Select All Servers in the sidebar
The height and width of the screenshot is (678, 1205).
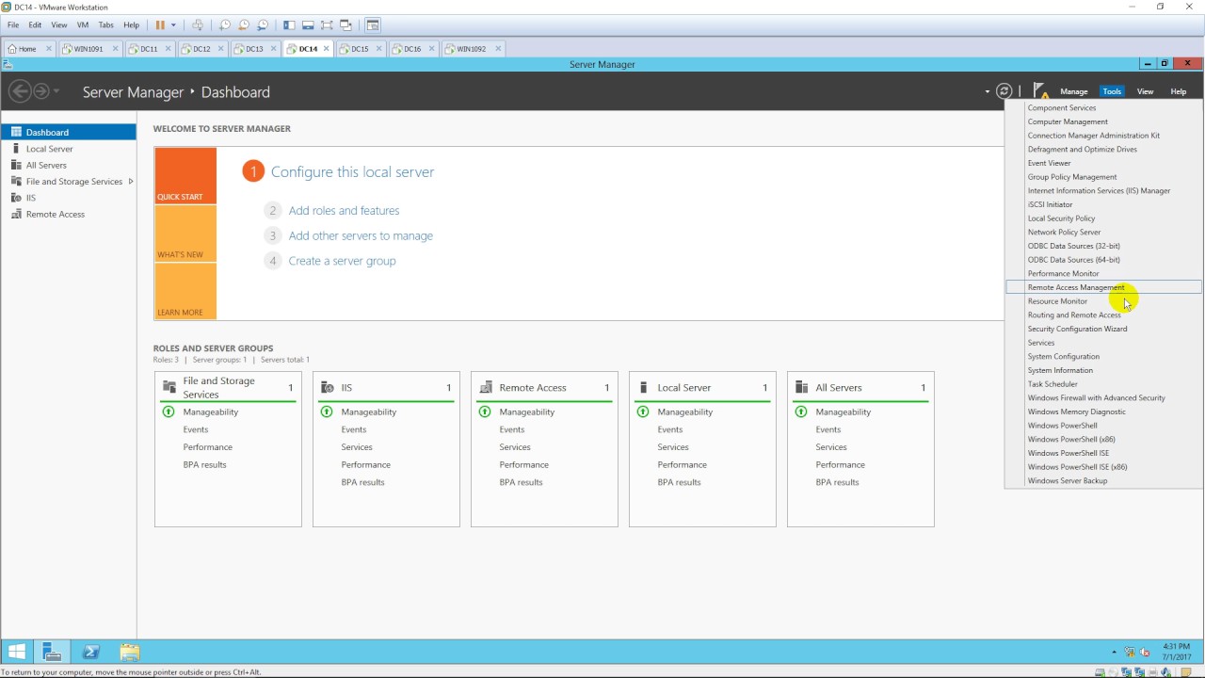(x=69, y=165)
